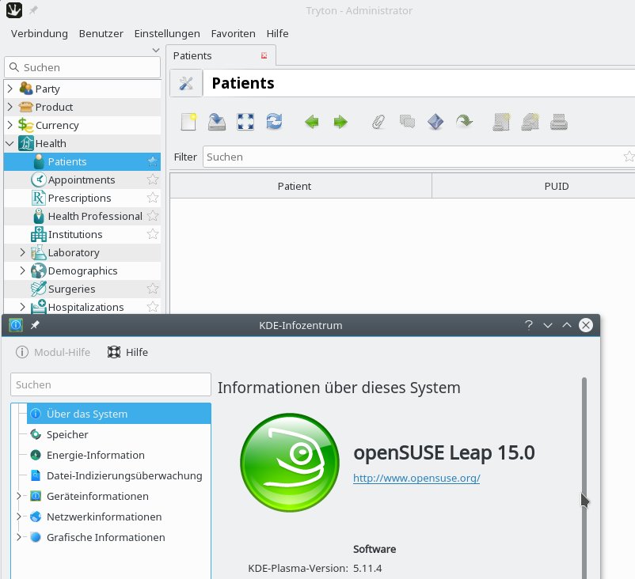635x579 pixels.
Task: Click the KDE-Infozentrum vertical scrollbar
Action: [584, 478]
